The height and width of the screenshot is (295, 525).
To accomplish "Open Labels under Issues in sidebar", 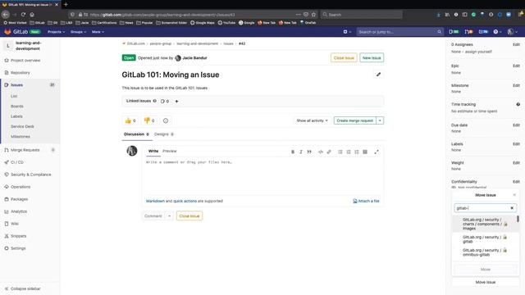I will tap(16, 116).
